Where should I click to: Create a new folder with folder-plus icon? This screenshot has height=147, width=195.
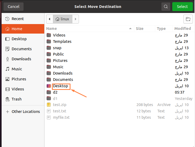click(188, 19)
